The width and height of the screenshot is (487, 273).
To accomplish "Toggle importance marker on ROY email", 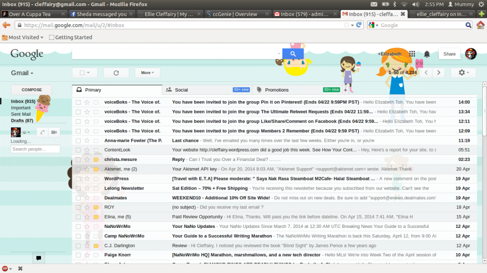I will click(x=96, y=207).
